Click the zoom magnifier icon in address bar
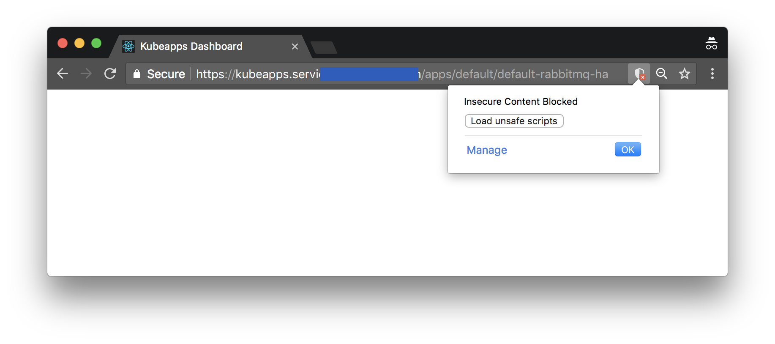This screenshot has height=344, width=775. click(x=661, y=74)
